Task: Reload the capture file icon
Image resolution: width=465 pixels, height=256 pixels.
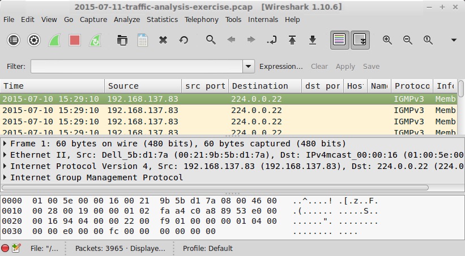Action: tap(184, 40)
